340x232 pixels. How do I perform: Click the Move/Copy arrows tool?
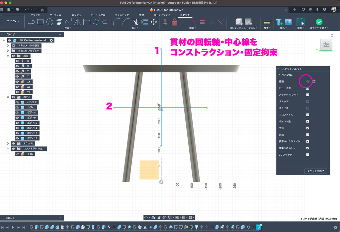point(154,22)
